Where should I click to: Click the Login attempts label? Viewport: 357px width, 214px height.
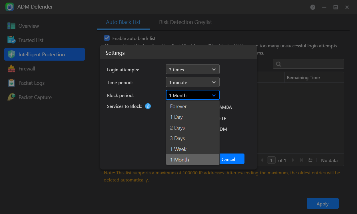tap(123, 70)
